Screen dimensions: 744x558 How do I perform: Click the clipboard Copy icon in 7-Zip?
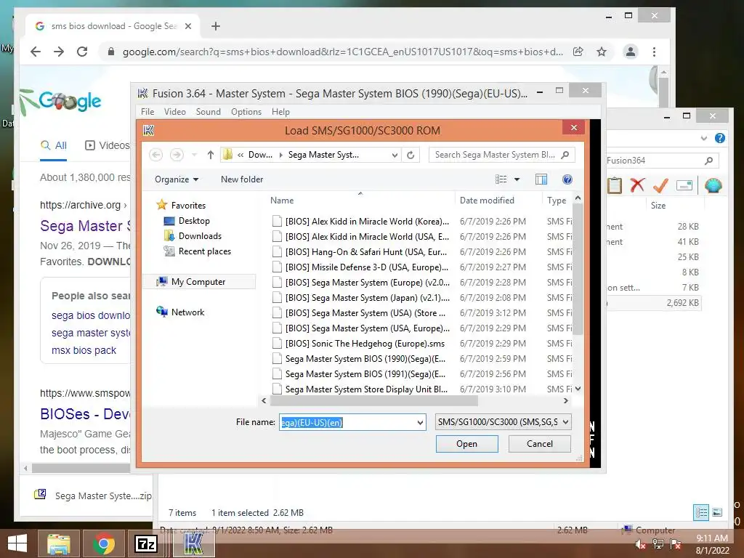coord(615,185)
